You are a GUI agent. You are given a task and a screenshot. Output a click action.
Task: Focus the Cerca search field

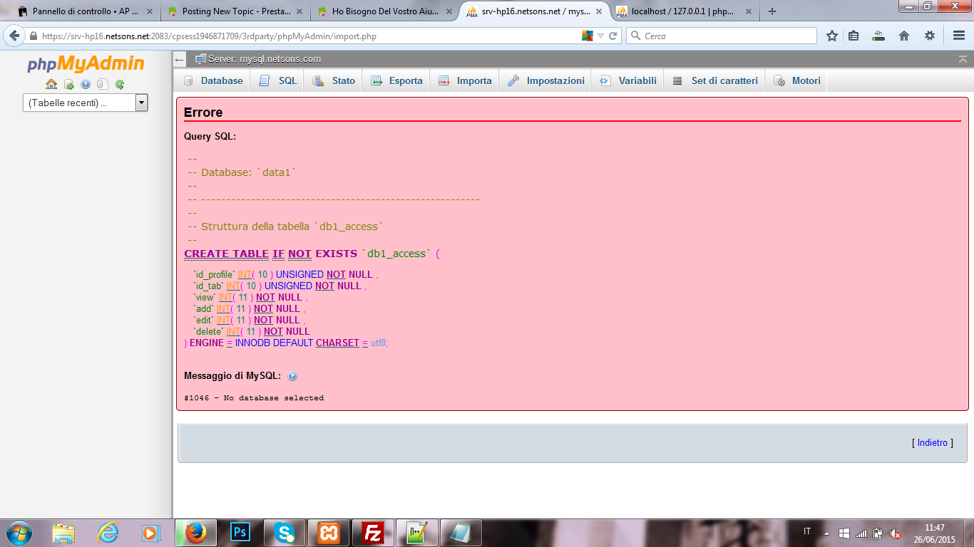pos(722,36)
